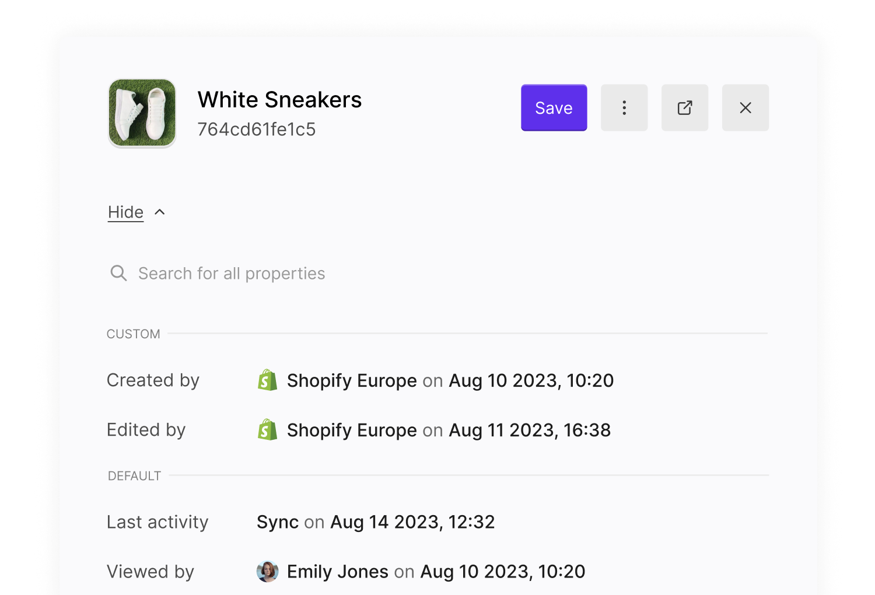Open the three-dot more options menu
875x595 pixels.
[x=624, y=108]
